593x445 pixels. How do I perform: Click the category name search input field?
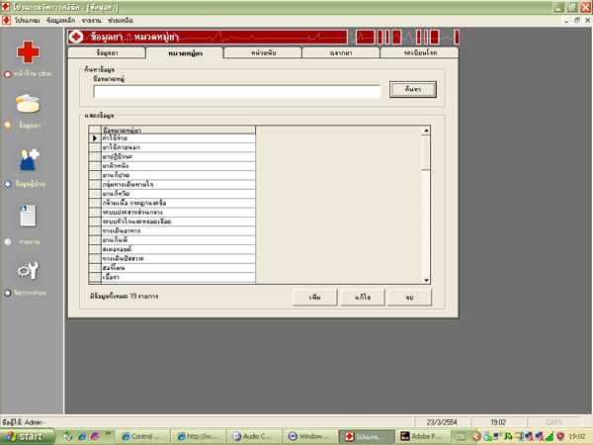(x=237, y=91)
